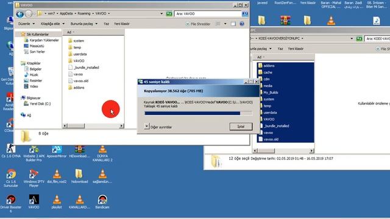The width and height of the screenshot is (390, 219).
Task: Open 'Video' library
Action: tap(31, 86)
